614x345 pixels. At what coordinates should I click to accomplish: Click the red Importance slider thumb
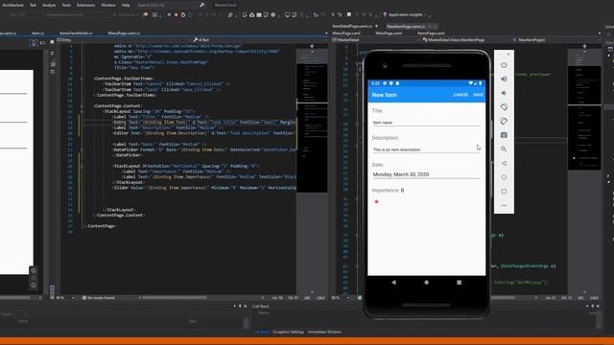tap(377, 202)
